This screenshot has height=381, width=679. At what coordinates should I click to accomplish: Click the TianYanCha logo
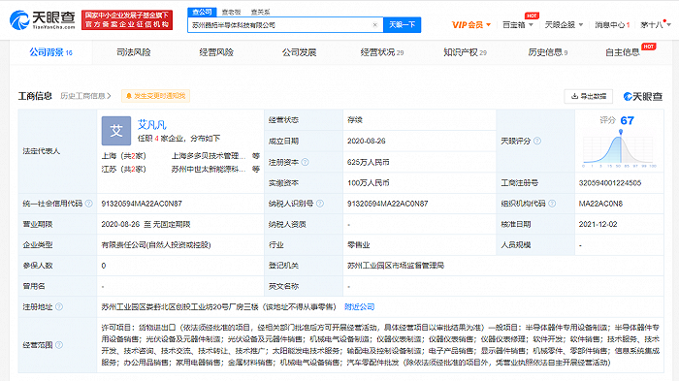click(43, 20)
